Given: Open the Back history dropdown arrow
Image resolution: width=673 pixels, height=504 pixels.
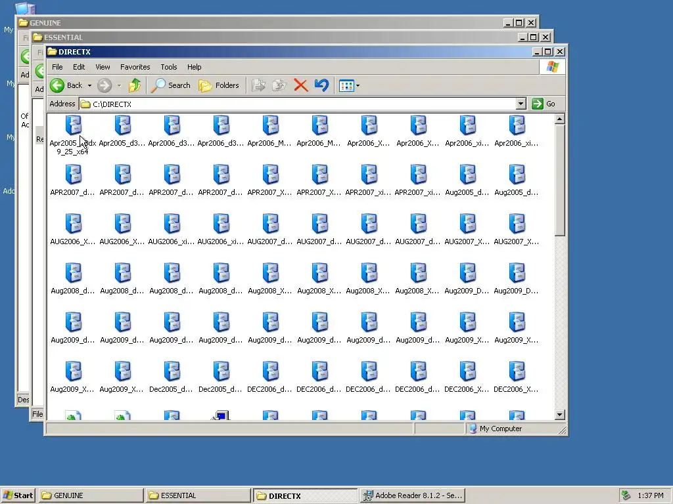Looking at the screenshot, I should (89, 86).
